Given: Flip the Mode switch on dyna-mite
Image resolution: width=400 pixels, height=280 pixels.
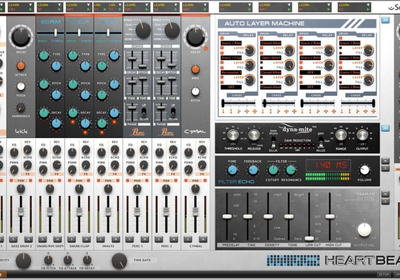Looking at the screenshot, I should click(x=320, y=142).
